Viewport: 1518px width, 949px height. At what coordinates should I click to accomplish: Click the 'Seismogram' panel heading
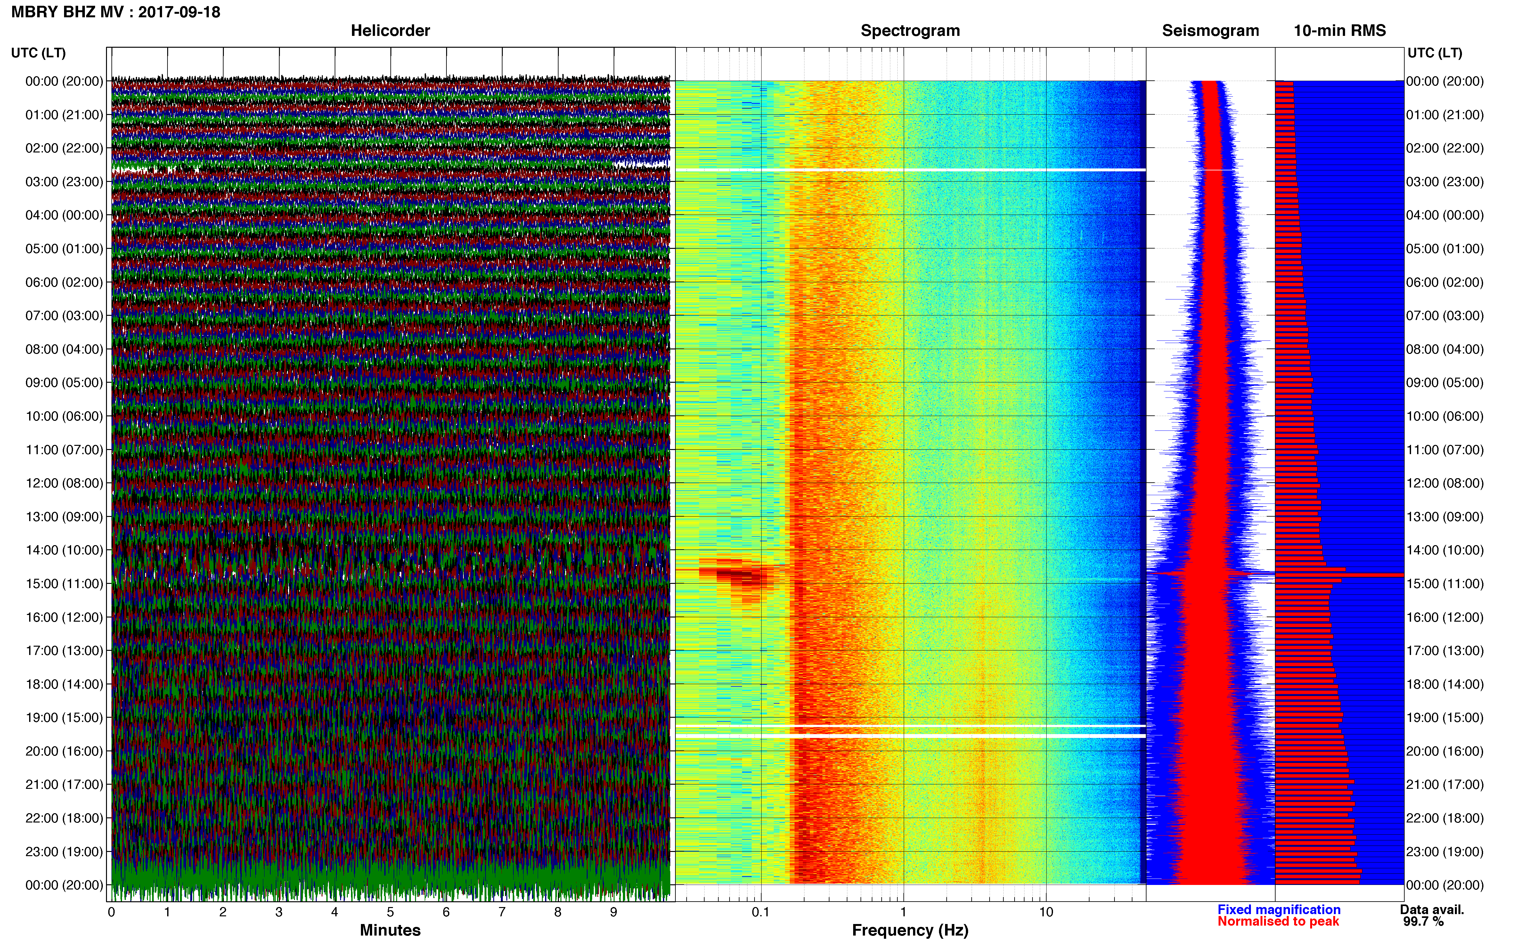[1211, 31]
